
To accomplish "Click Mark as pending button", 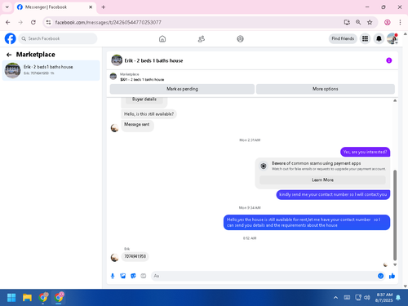I will point(182,89).
